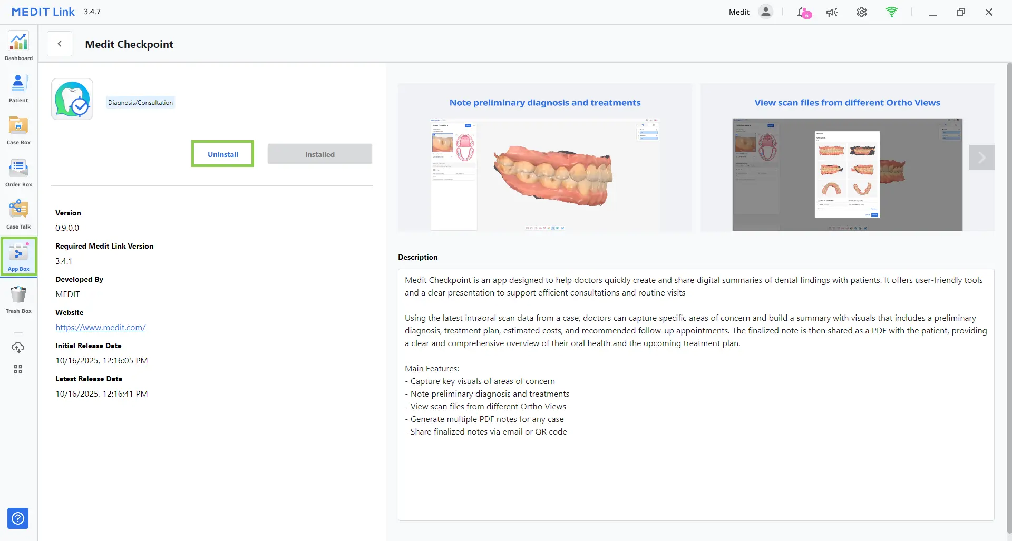Go back with the left arrow button
Screen dimensions: 1012x541
click(x=60, y=44)
